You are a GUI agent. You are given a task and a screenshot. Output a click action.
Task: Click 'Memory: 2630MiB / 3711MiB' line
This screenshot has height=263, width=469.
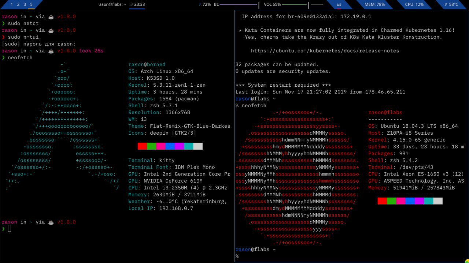coord(167,195)
